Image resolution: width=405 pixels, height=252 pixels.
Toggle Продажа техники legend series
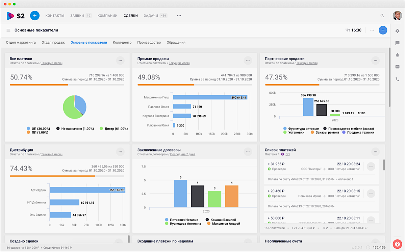pos(358,133)
